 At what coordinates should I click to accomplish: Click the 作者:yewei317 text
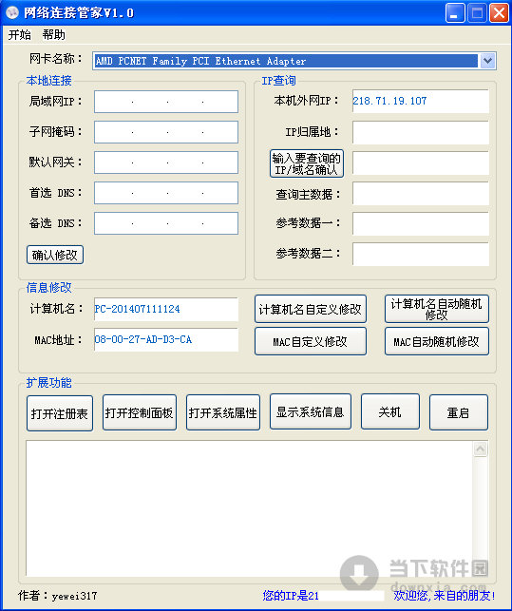(x=57, y=596)
